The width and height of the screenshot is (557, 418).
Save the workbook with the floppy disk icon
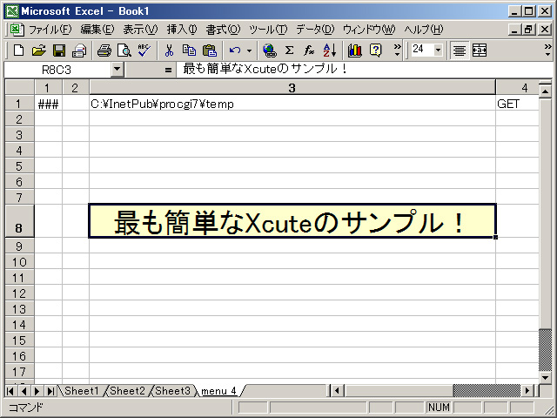59,51
